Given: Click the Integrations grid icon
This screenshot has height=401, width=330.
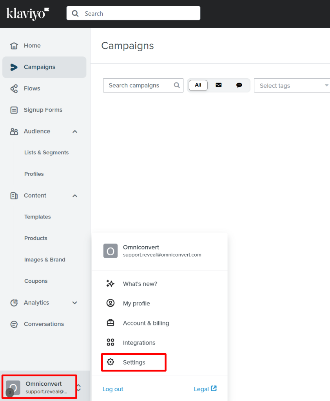Looking at the screenshot, I should 111,343.
